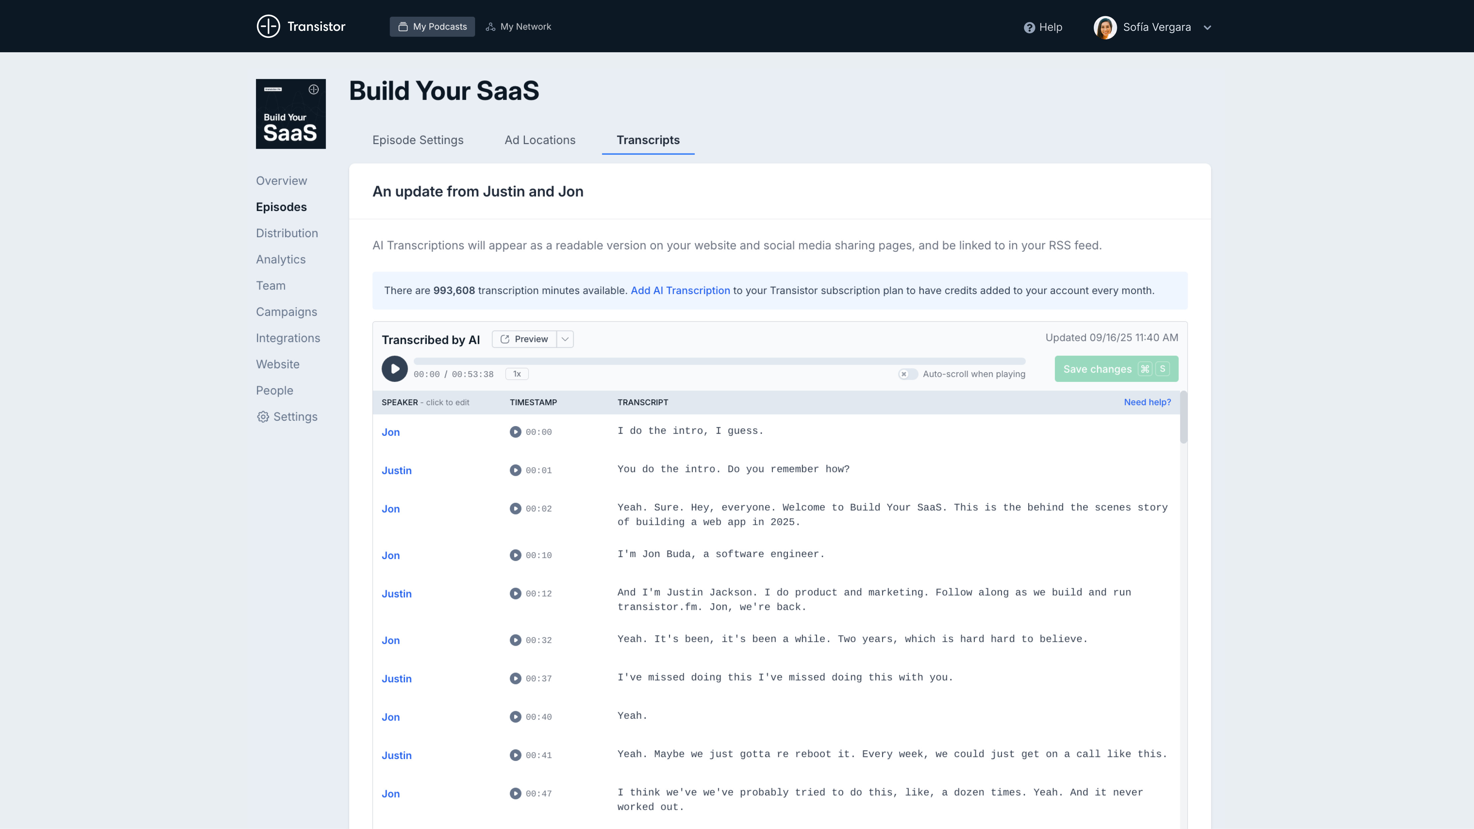Viewport: 1474px width, 829px height.
Task: Follow the Add AI Transcription link
Action: point(680,291)
